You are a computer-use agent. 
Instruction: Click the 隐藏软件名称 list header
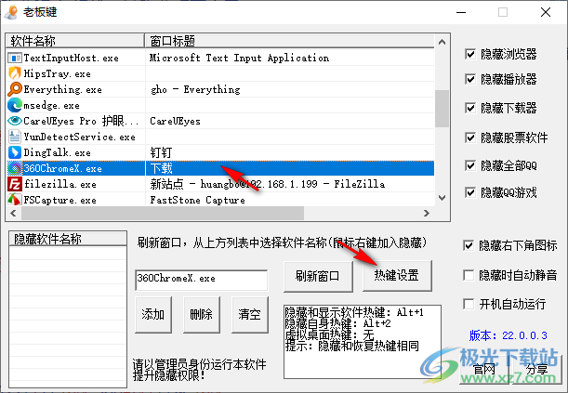pos(68,239)
